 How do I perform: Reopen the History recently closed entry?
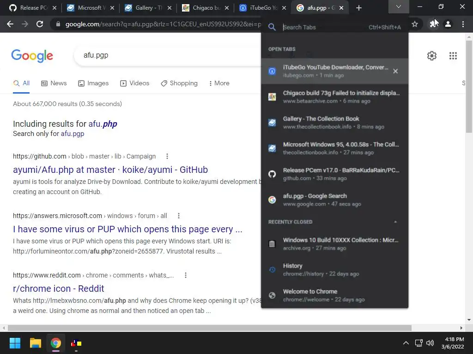[x=334, y=269]
